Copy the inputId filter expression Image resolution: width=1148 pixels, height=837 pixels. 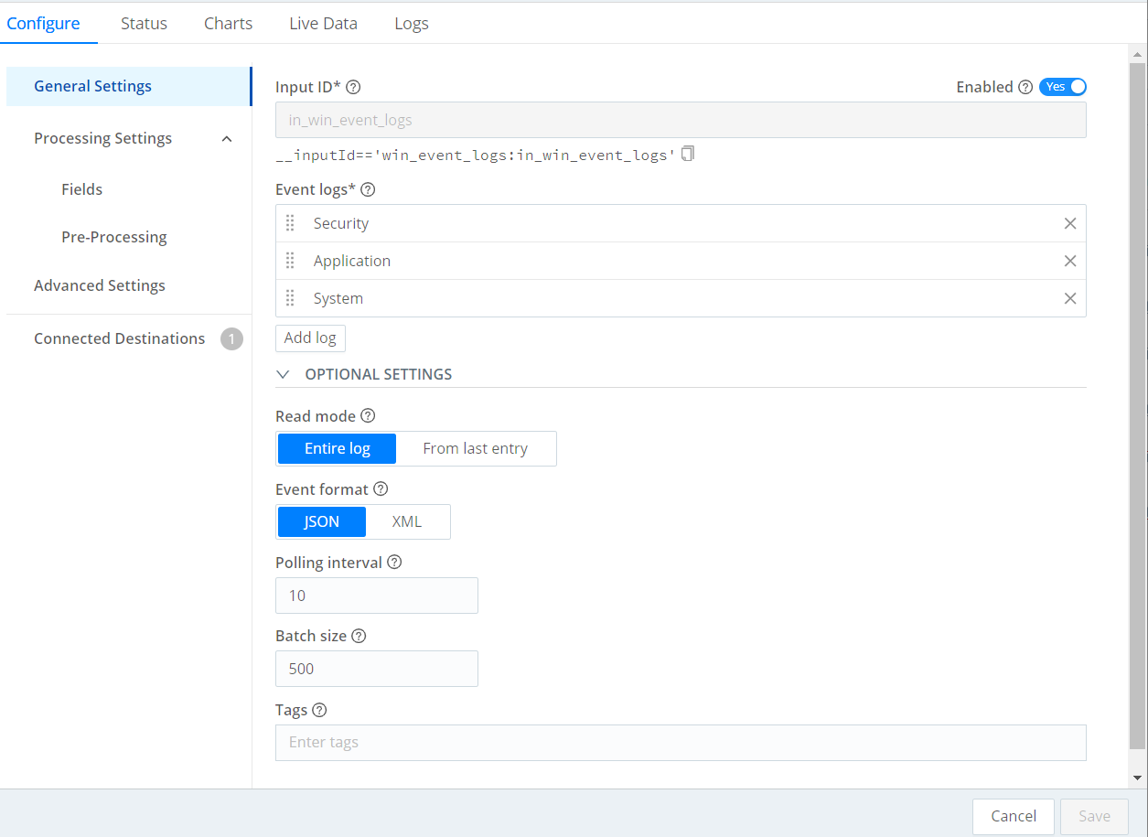coord(688,154)
